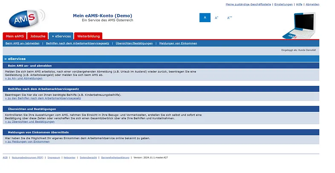This screenshot has height=173, width=335.
Task: Switch to Weiterbildung tab
Action: tap(89, 36)
